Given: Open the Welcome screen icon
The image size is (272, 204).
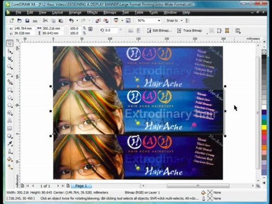Looking at the screenshot, I should (128, 20).
